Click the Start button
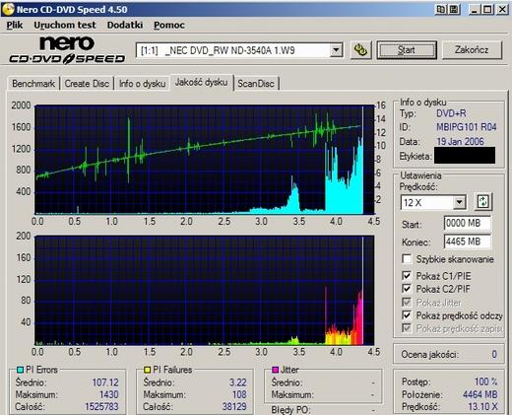 coord(407,50)
